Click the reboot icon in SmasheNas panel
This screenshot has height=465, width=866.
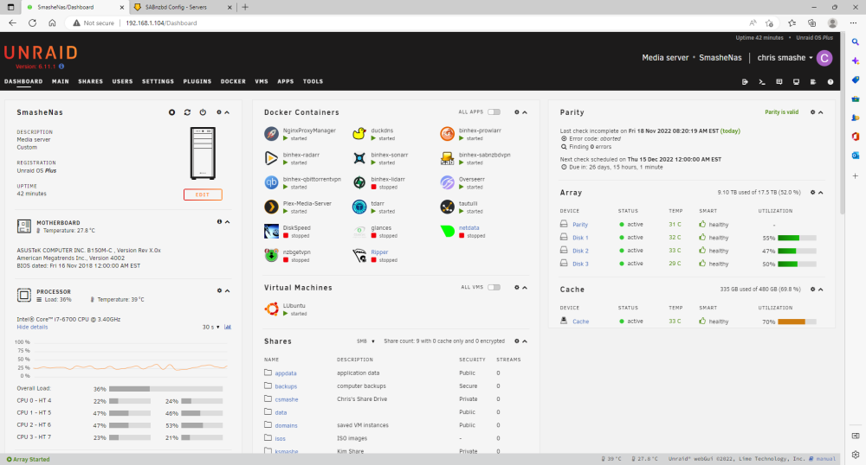pyautogui.click(x=187, y=112)
